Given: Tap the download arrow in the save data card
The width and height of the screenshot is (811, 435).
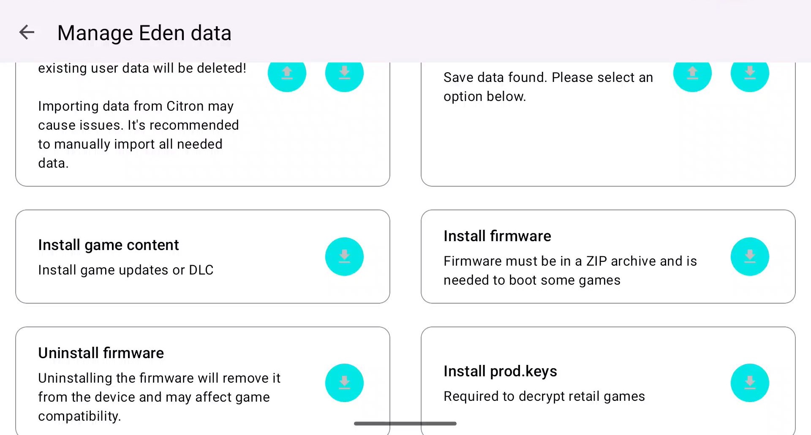Looking at the screenshot, I should tap(750, 74).
